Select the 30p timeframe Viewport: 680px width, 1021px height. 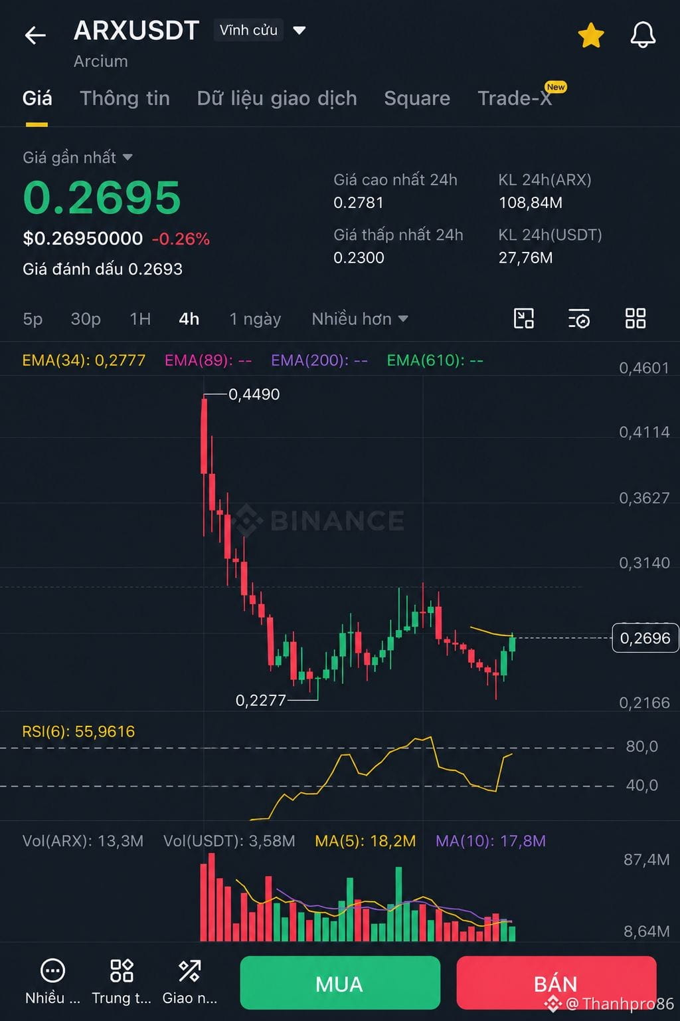(x=86, y=319)
